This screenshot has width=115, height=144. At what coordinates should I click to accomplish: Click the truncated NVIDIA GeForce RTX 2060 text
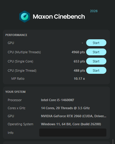[x=74, y=116]
